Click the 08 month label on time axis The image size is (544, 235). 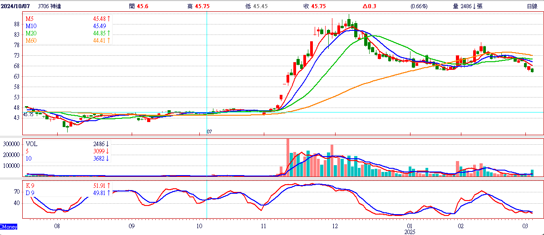57,226
